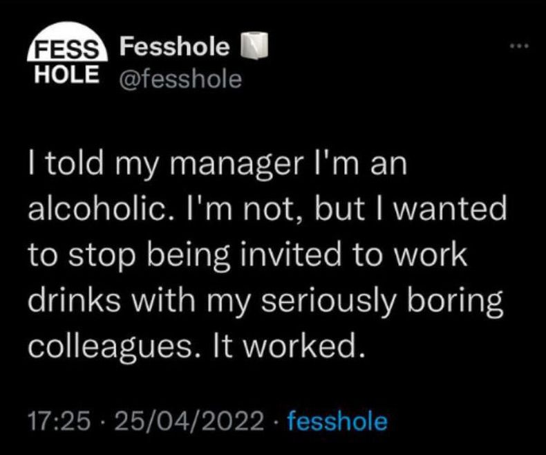This screenshot has height=455, width=546.
Task: Click the @fesshole handle
Action: [x=181, y=80]
